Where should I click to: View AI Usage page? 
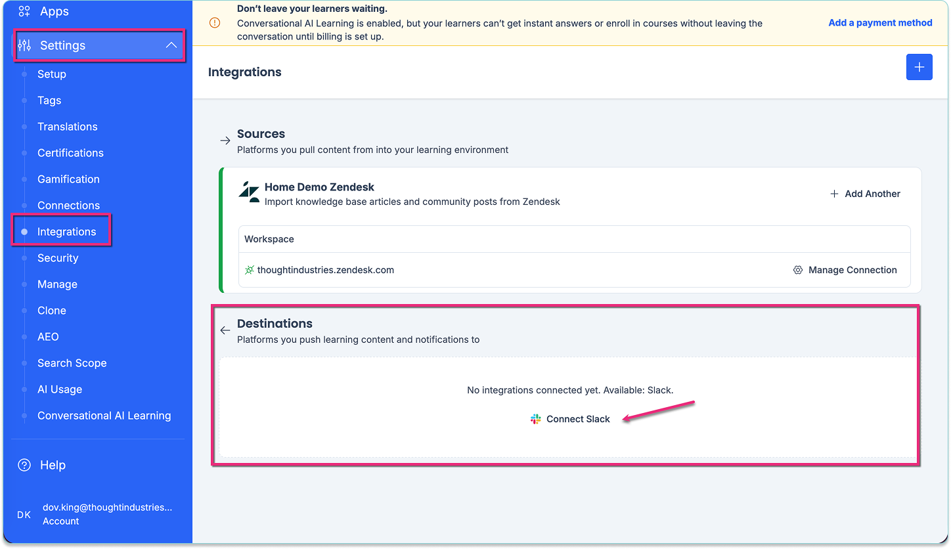coord(60,389)
